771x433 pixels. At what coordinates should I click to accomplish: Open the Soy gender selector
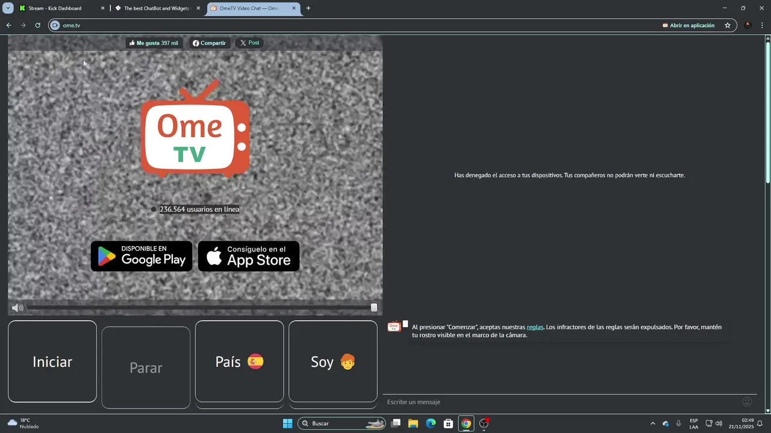pyautogui.click(x=333, y=361)
